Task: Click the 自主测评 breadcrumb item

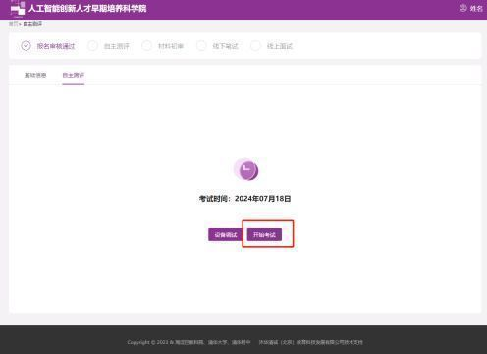Action: click(x=32, y=24)
